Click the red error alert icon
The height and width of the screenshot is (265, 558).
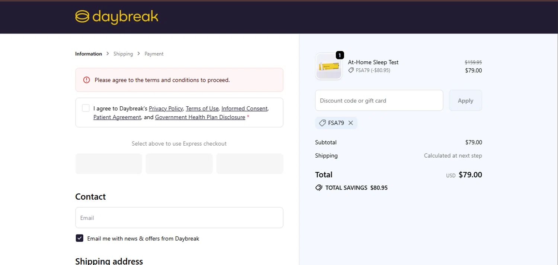tap(87, 80)
